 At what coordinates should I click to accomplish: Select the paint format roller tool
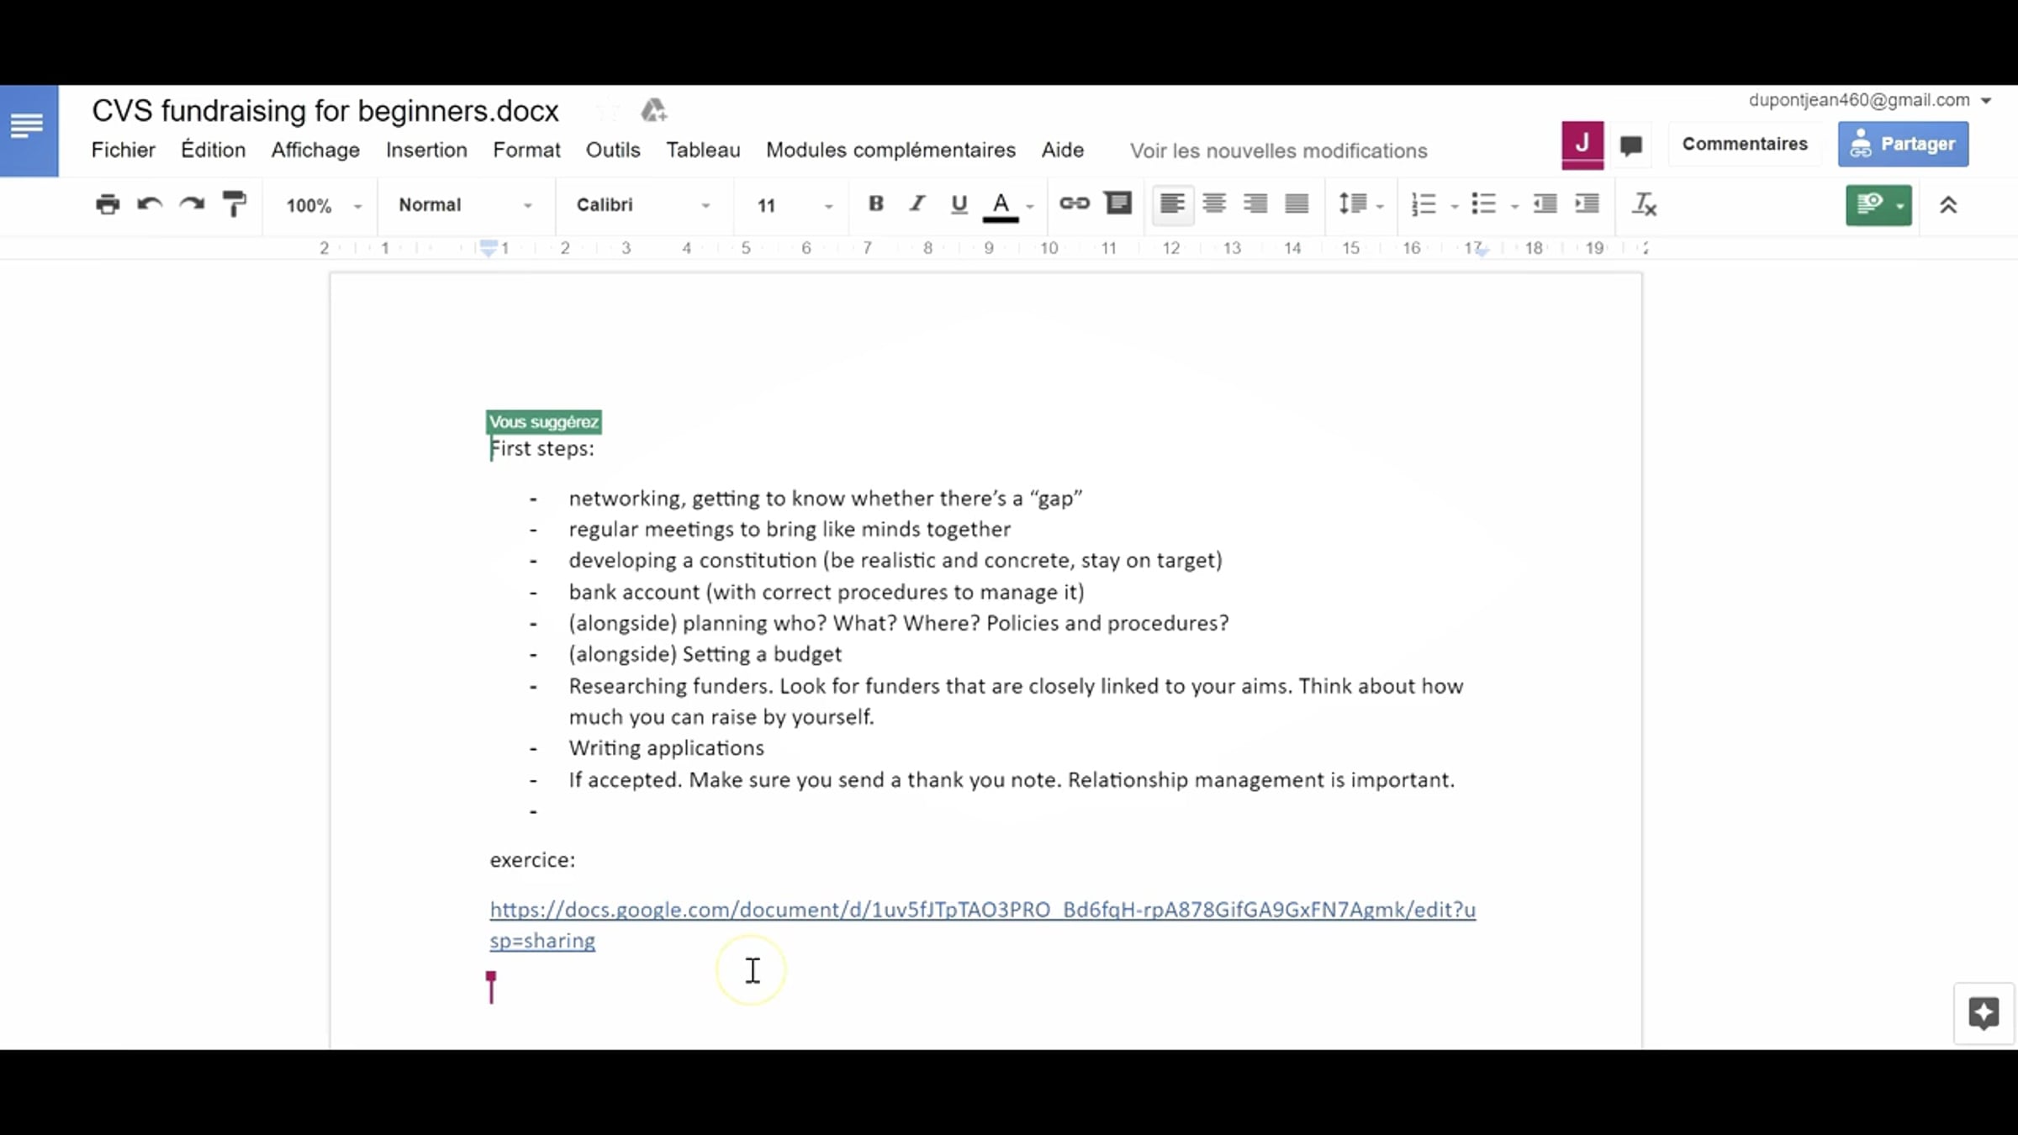pos(234,204)
